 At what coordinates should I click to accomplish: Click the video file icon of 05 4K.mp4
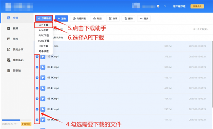click(43, 109)
